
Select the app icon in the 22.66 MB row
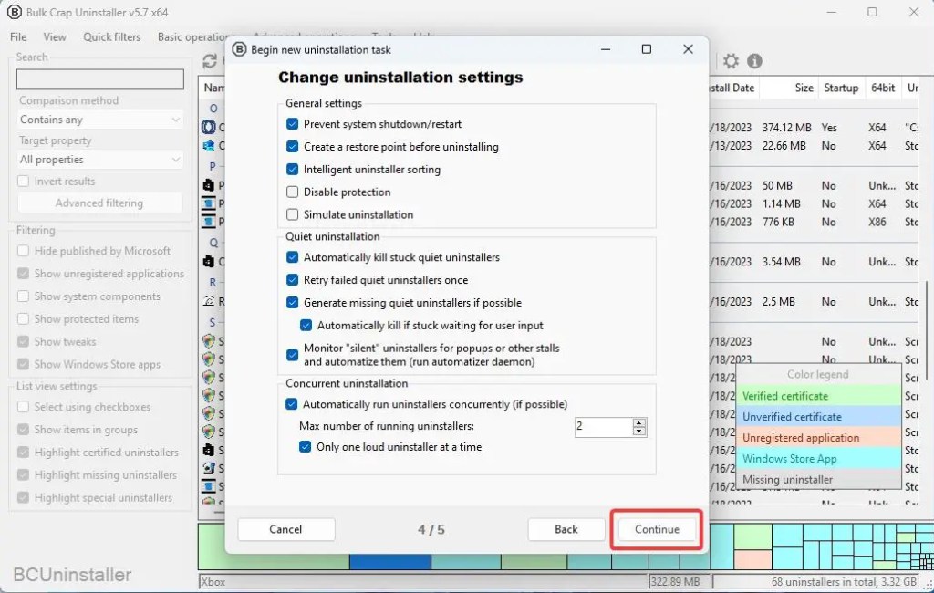click(x=209, y=145)
